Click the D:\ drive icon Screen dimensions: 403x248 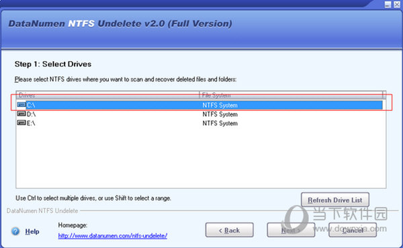tap(21, 114)
